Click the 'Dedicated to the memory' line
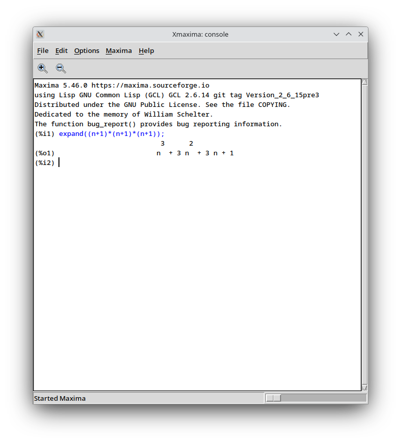Screen dimensions: 401x443 124,115
